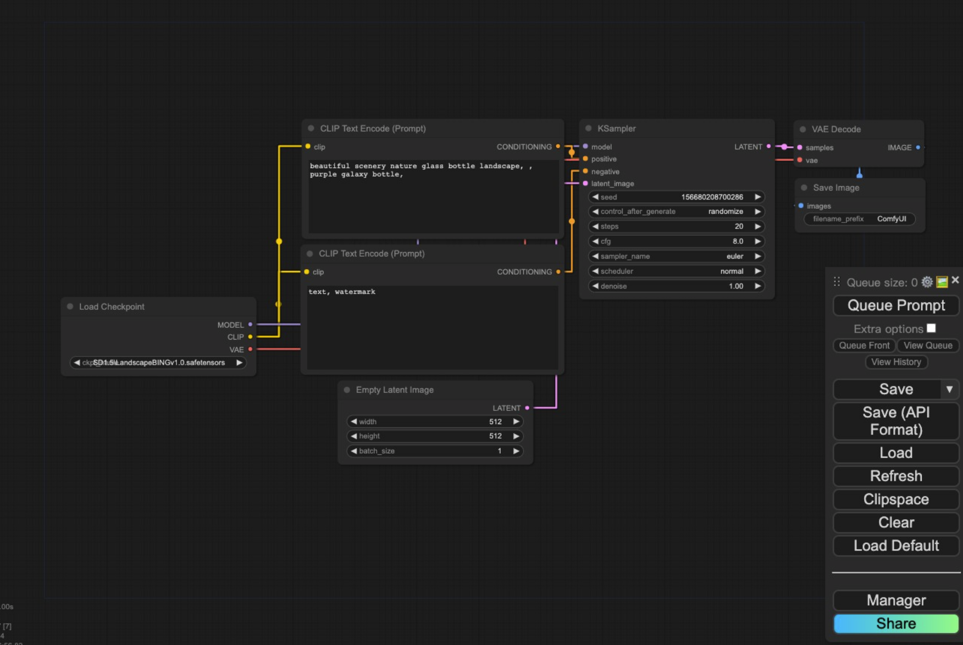This screenshot has width=963, height=645.
Task: Click the LATENT output socket on Empty Latent Image
Action: [x=527, y=408]
